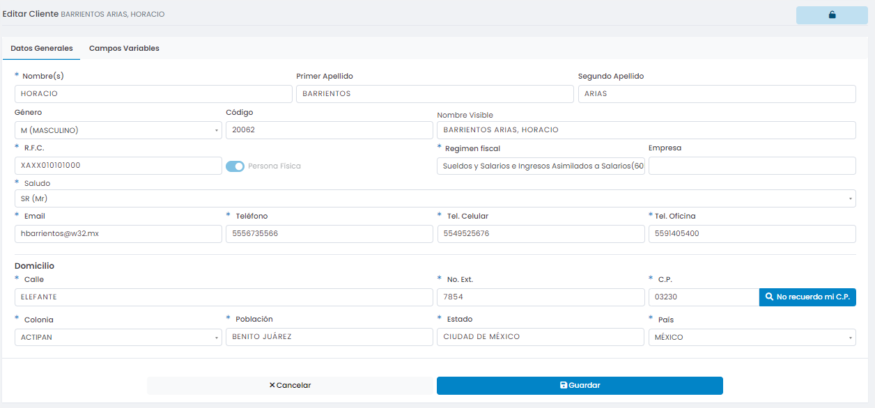Screen dimensions: 875x408
Task: Click in the R.F.C. field
Action: tap(118, 166)
